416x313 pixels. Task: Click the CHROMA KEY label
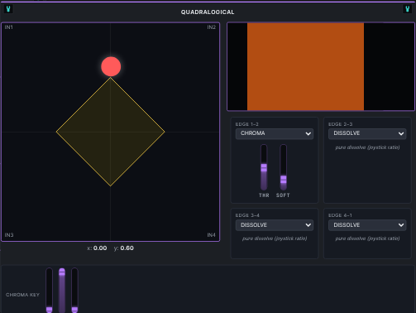(22, 295)
